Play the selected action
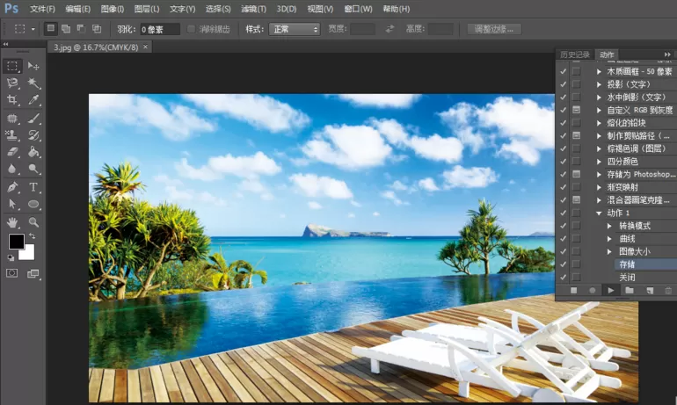Image resolution: width=677 pixels, height=405 pixels. (610, 290)
